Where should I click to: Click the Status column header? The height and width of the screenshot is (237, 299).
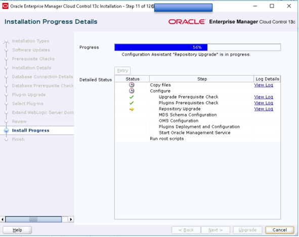[x=133, y=79]
